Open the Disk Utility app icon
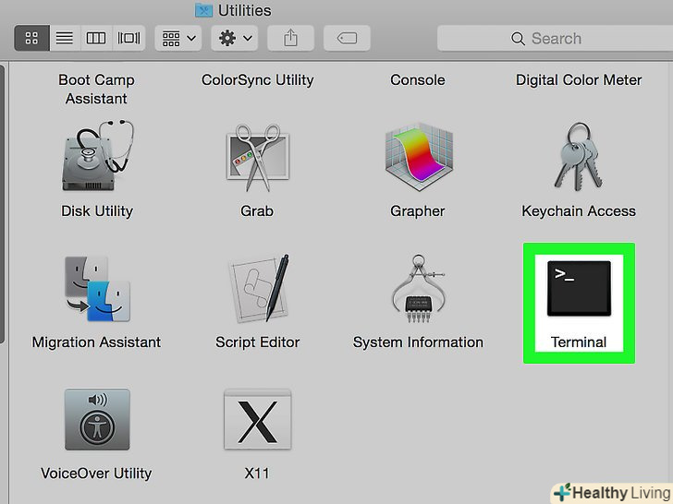This screenshot has width=673, height=504. (97, 155)
